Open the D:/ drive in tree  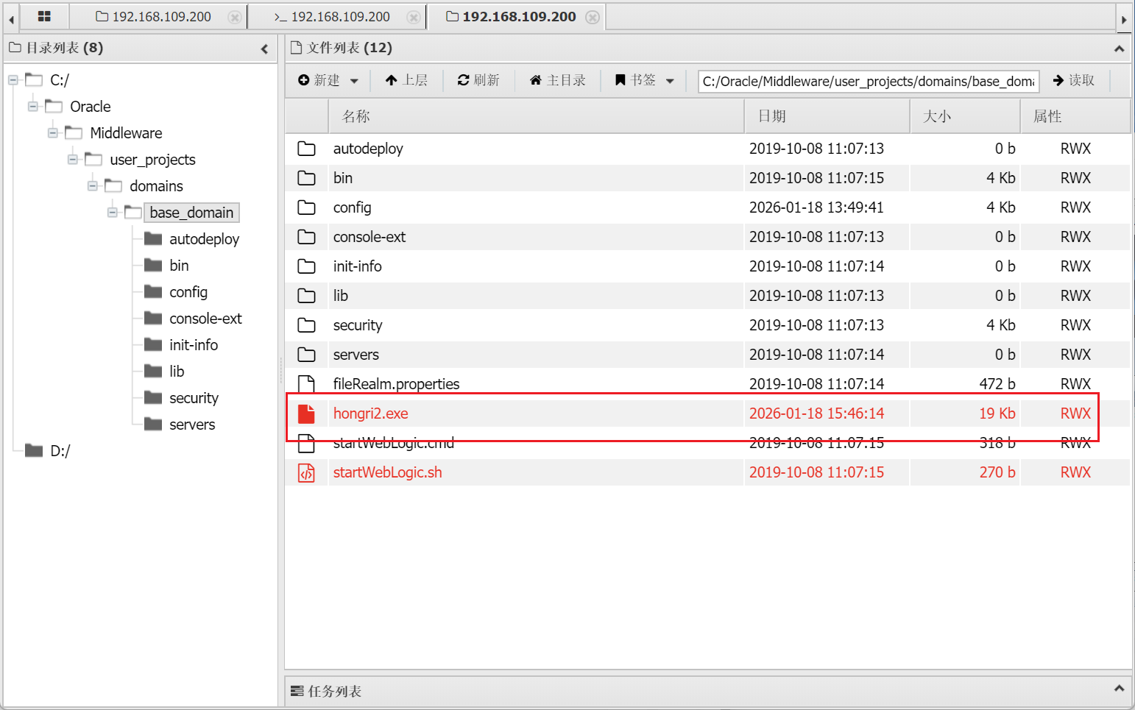(x=60, y=451)
